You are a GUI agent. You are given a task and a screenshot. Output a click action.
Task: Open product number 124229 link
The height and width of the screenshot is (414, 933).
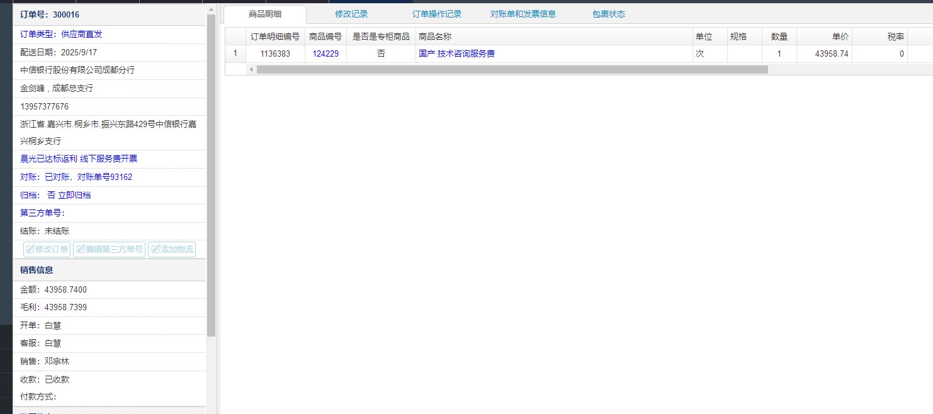pyautogui.click(x=325, y=54)
